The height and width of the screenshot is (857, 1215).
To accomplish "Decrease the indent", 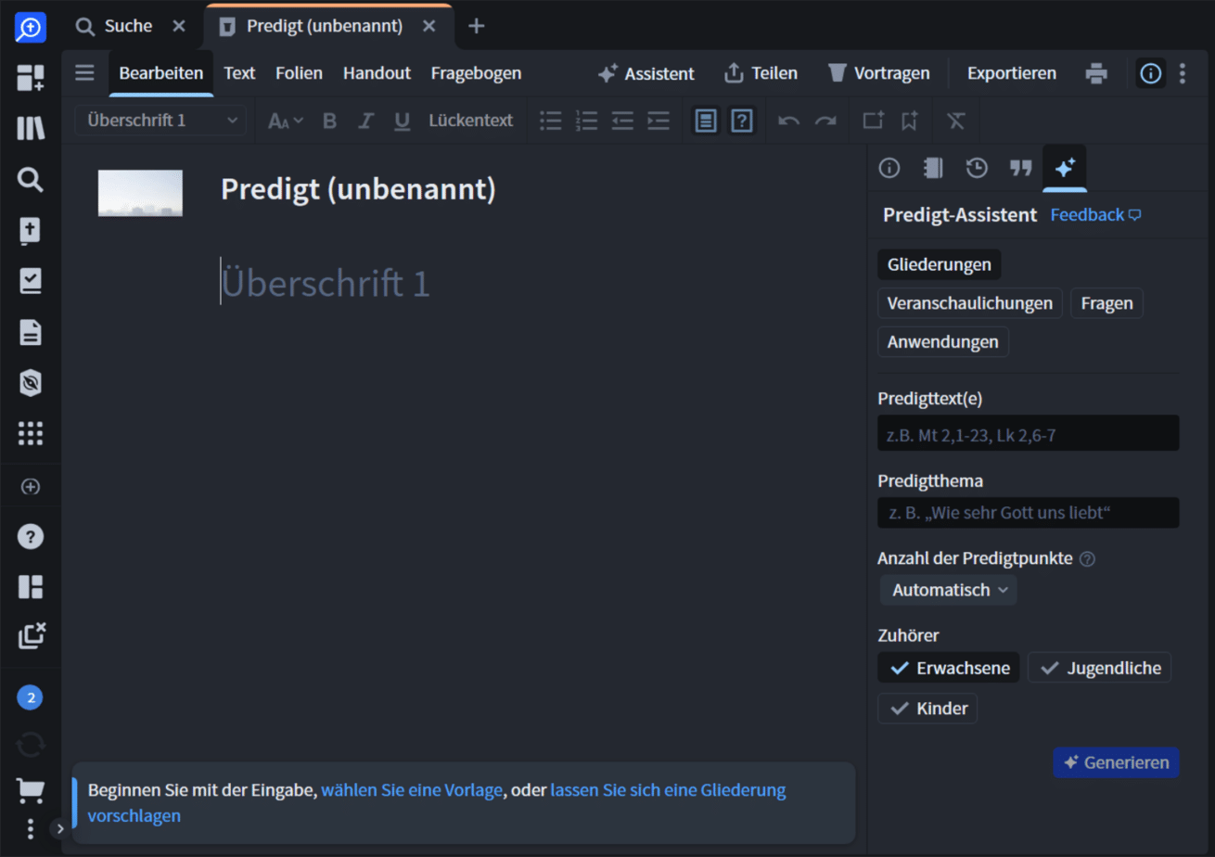I will pos(622,121).
